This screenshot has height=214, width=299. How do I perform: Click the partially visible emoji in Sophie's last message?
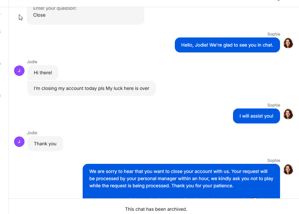click(255, 197)
